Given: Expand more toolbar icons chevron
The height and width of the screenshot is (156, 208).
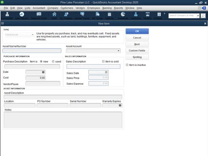Looking at the screenshot, I should tap(165, 13).
